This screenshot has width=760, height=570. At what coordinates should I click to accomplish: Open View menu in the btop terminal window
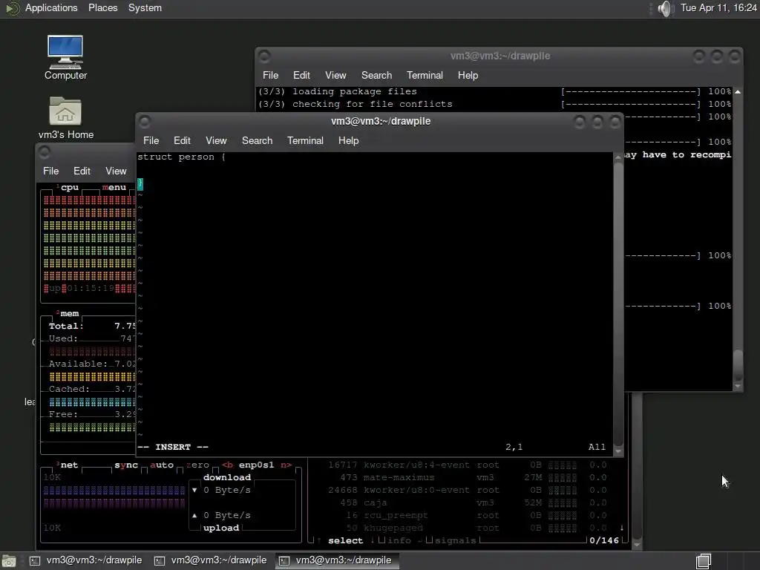tap(116, 171)
